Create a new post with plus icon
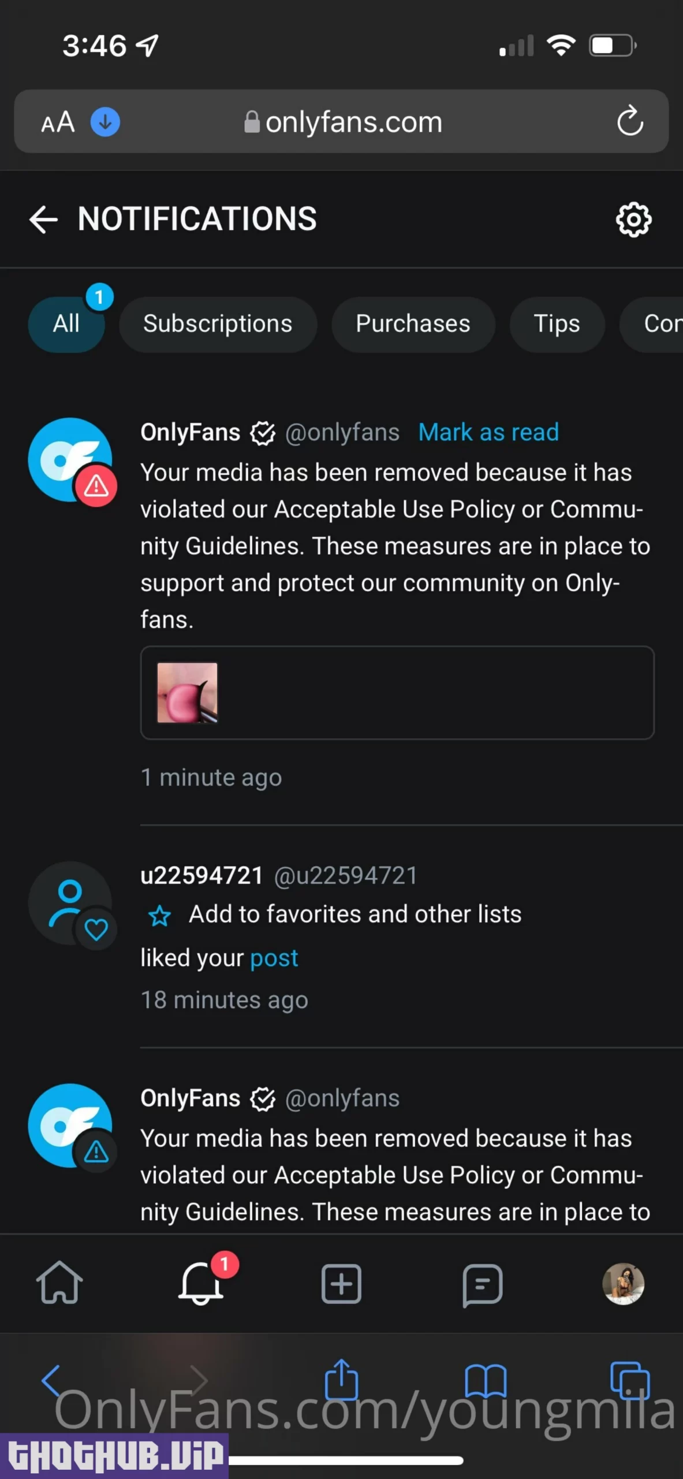 coord(341,1284)
